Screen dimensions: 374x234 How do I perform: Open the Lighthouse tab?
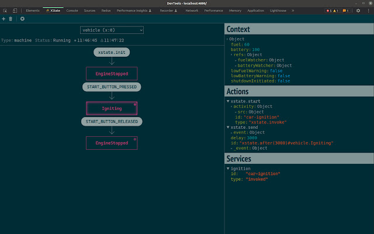pyautogui.click(x=278, y=11)
